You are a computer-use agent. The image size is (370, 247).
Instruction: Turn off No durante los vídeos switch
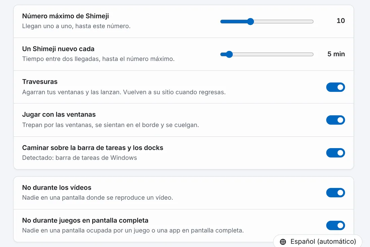pos(336,193)
